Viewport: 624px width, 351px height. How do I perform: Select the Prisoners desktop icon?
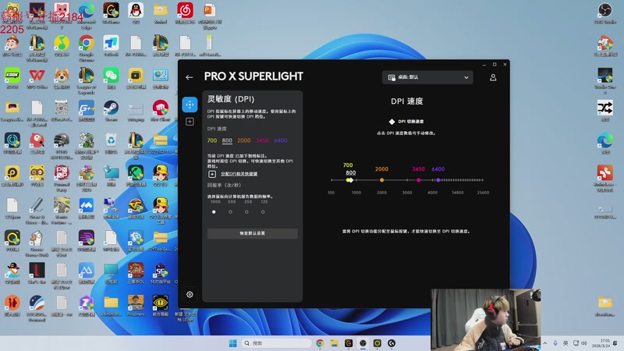(x=136, y=306)
